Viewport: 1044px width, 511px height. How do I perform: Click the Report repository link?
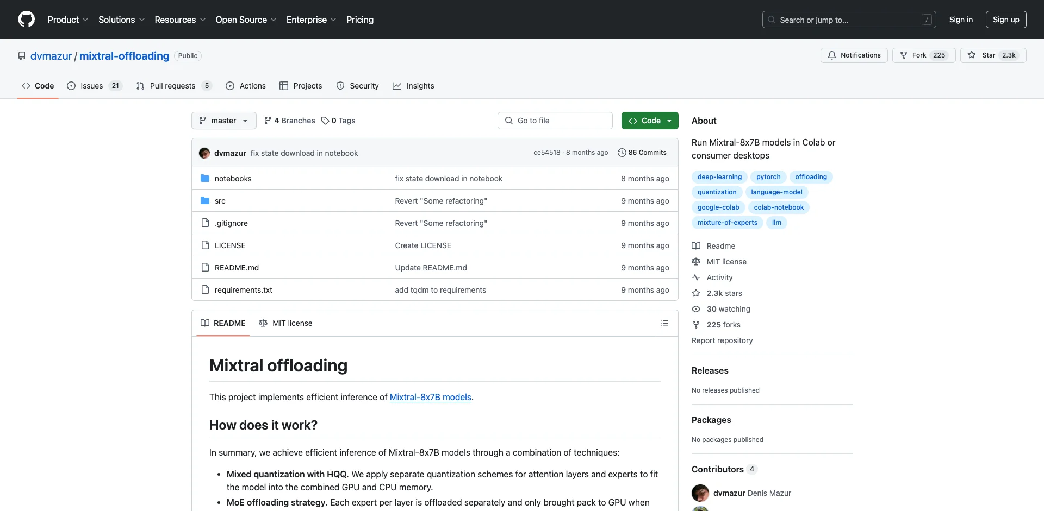click(722, 340)
